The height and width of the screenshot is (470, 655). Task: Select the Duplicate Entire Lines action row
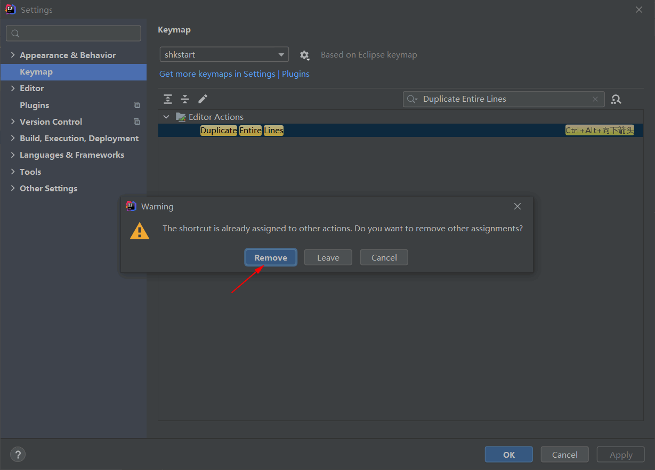point(401,131)
